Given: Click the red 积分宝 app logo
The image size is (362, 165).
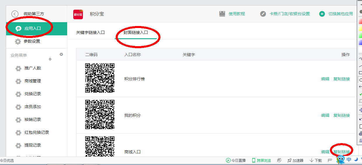Looking at the screenshot, I should click(78, 14).
